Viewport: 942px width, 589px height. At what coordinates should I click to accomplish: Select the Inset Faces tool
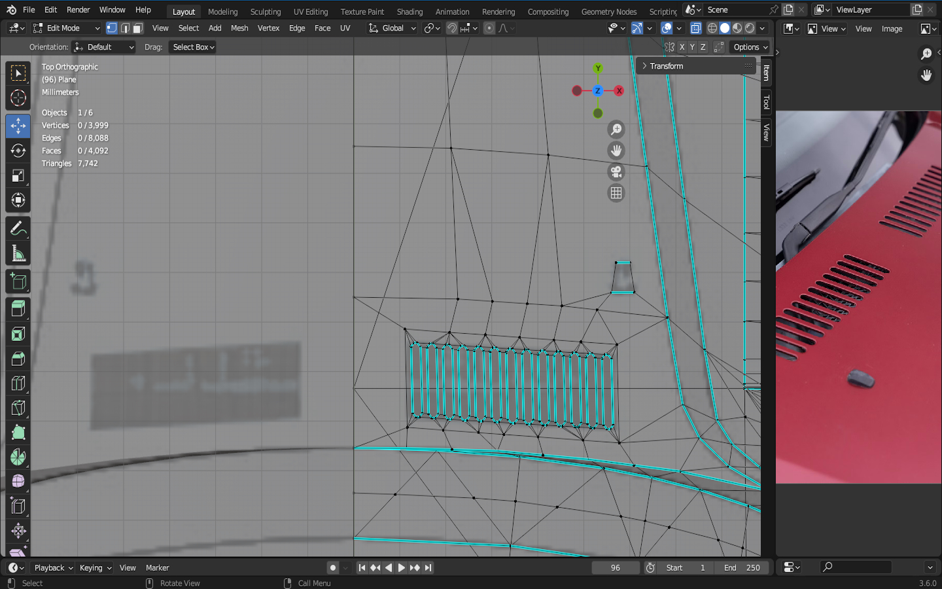18,334
